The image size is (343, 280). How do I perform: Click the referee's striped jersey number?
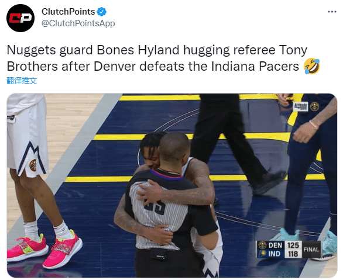155,207
